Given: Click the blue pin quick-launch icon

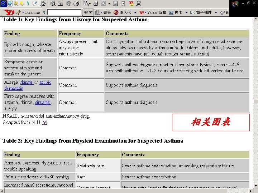Looking at the screenshot, I should point(34,4).
